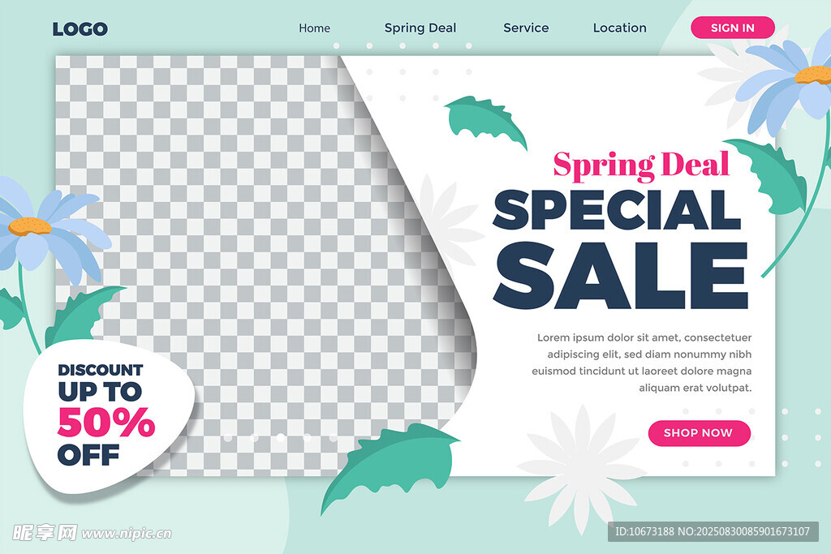Open the Service navigation link

pos(526,28)
